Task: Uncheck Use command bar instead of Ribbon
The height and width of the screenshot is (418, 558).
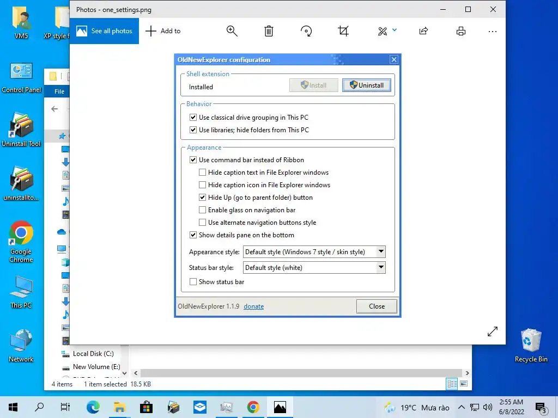Action: coord(193,159)
